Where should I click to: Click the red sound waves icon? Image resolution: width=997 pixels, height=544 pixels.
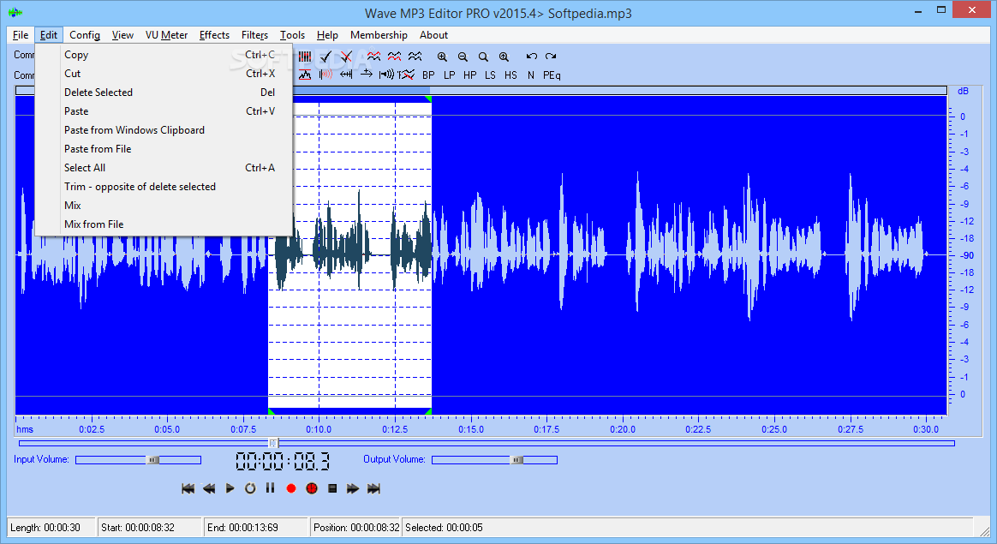(x=325, y=75)
